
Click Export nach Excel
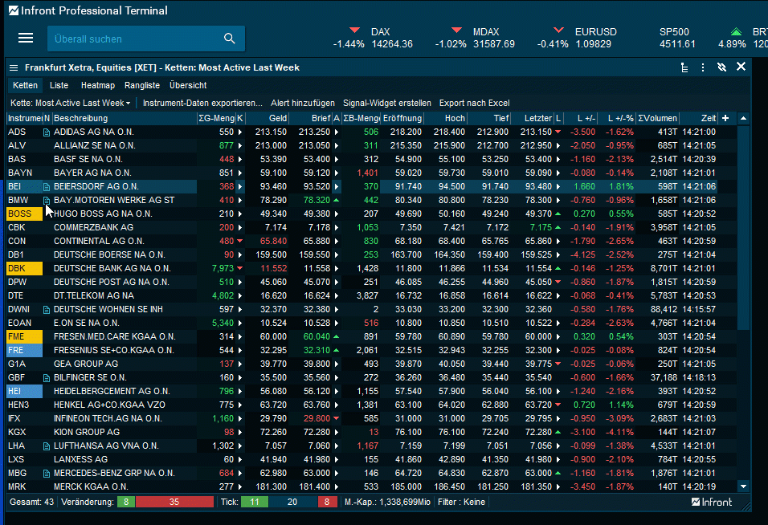click(474, 103)
